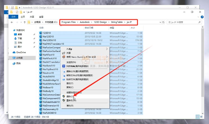Open Quick Access Toolbar customize dropdown
This screenshot has height=124, width=209.
pyautogui.click(x=24, y=12)
